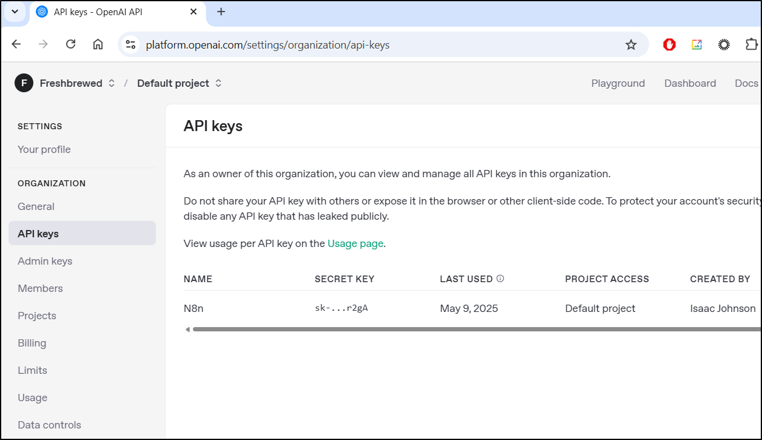Image resolution: width=762 pixels, height=440 pixels.
Task: Open the Projects page
Action: (x=37, y=316)
